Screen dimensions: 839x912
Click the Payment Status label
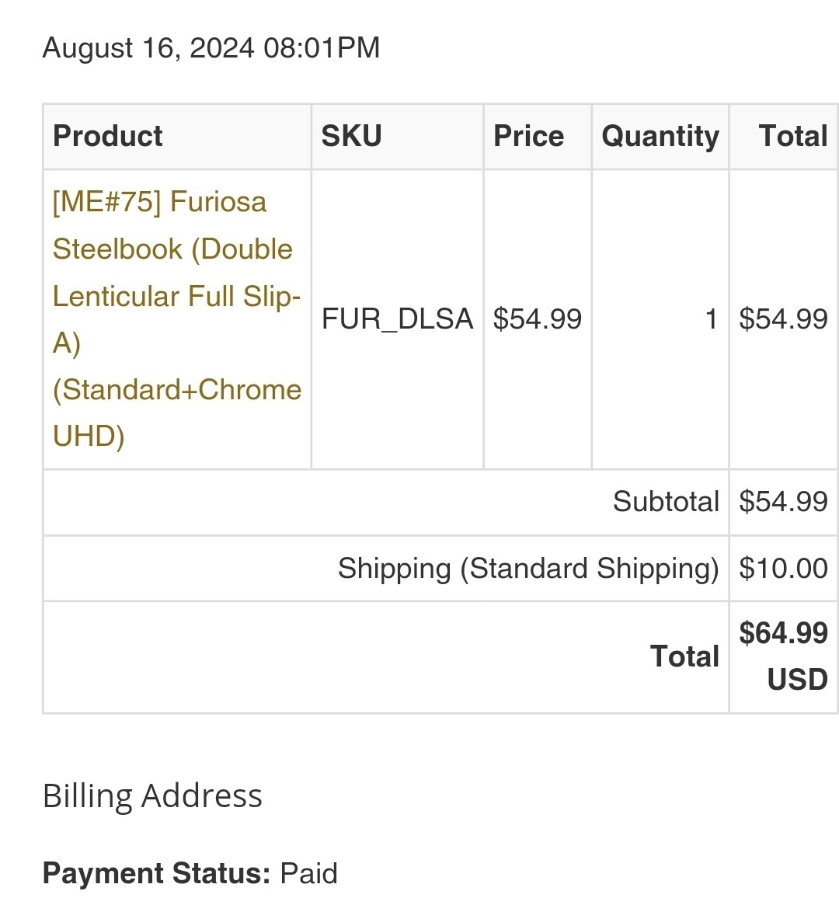[x=156, y=873]
